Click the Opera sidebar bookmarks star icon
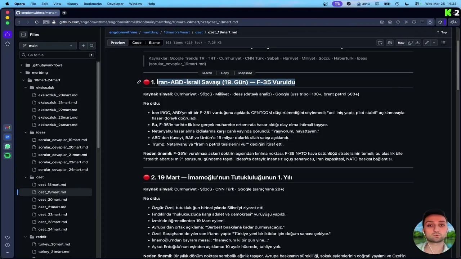 click(x=7, y=44)
